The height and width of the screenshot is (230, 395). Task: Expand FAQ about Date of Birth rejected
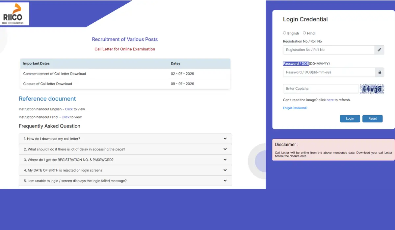pos(125,170)
